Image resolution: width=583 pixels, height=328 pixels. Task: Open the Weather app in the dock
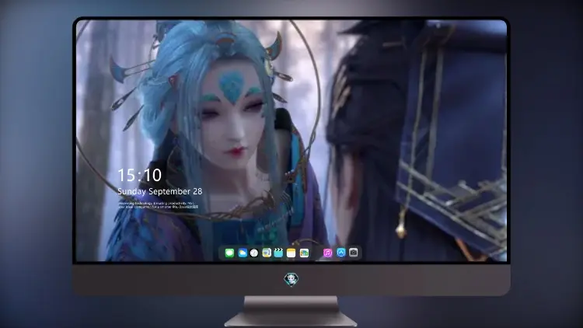tap(242, 253)
